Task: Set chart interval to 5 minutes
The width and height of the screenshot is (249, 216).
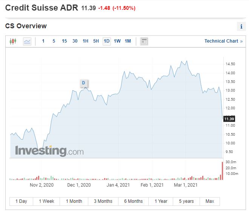Action: coord(54,41)
